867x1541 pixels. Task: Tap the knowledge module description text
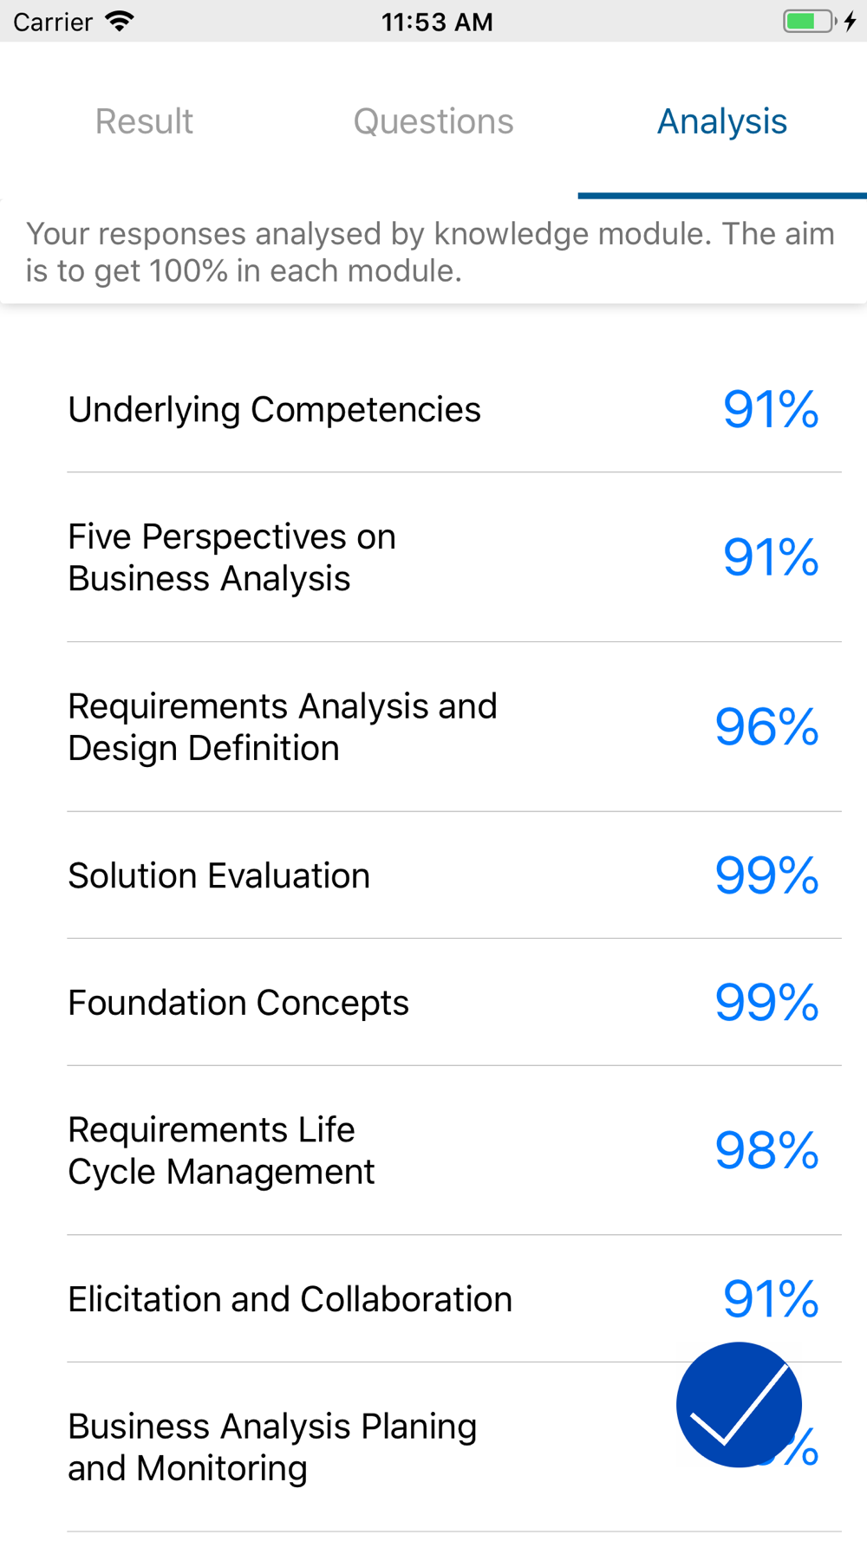430,252
